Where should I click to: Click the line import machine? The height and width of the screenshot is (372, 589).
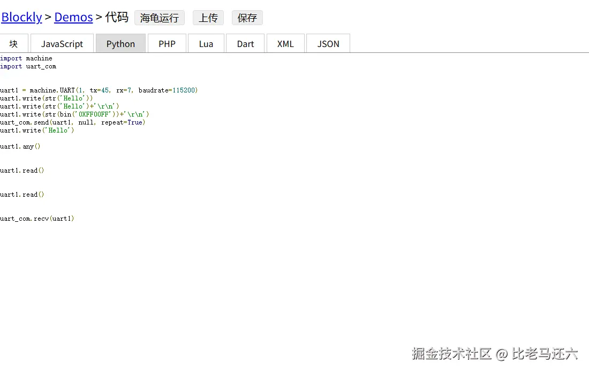click(x=26, y=58)
